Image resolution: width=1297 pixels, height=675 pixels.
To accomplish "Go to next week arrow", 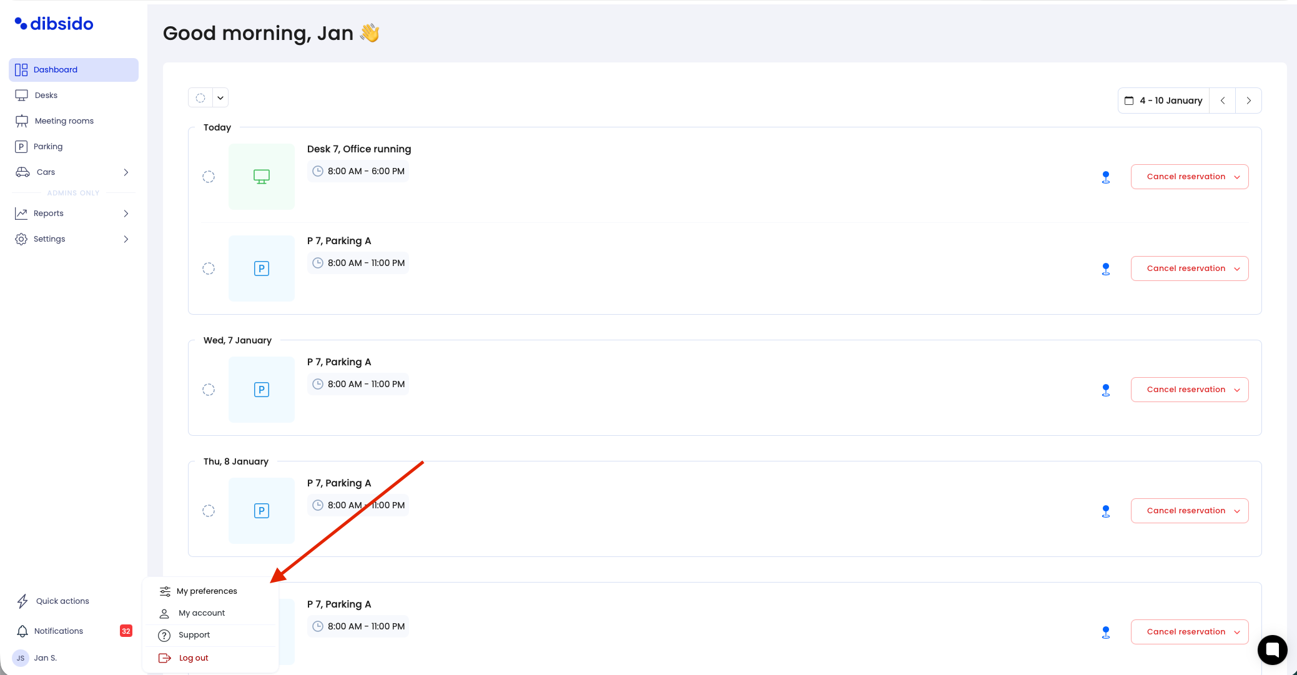I will pos(1248,101).
